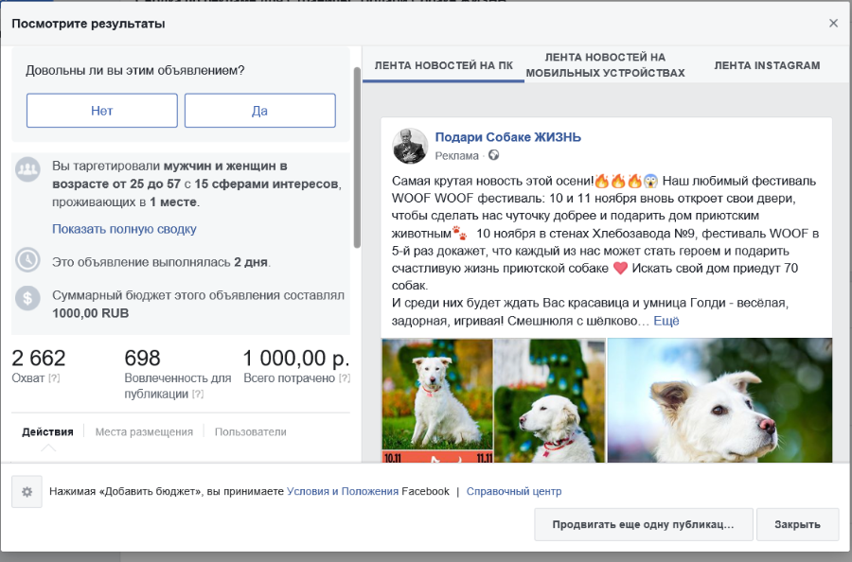The height and width of the screenshot is (562, 852).
Task: Click the audience people icon
Action: pyautogui.click(x=27, y=169)
